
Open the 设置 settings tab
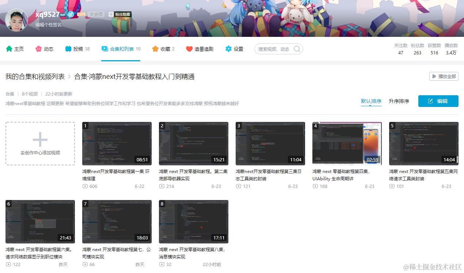[234, 49]
